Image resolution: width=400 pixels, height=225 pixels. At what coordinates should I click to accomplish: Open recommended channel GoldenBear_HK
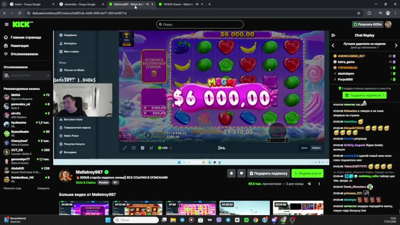coord(26,179)
